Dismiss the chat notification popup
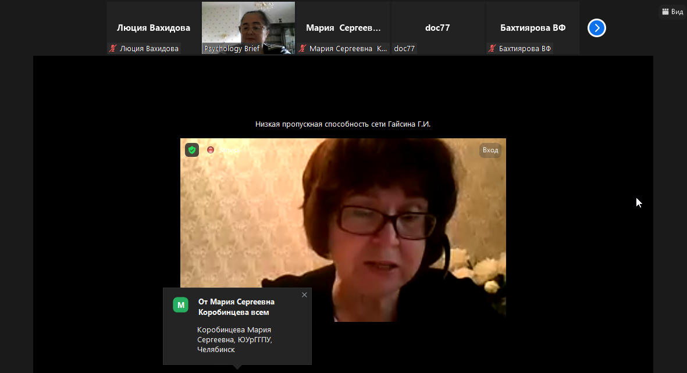Viewport: 687px width, 373px height. pos(304,295)
